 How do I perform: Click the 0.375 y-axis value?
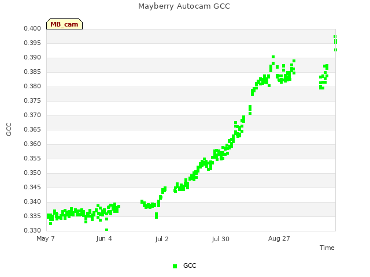pos(32,100)
